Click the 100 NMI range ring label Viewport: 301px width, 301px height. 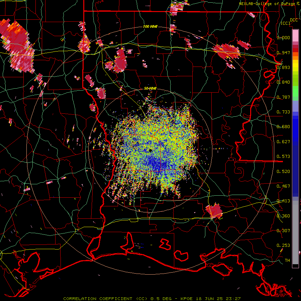150,26
